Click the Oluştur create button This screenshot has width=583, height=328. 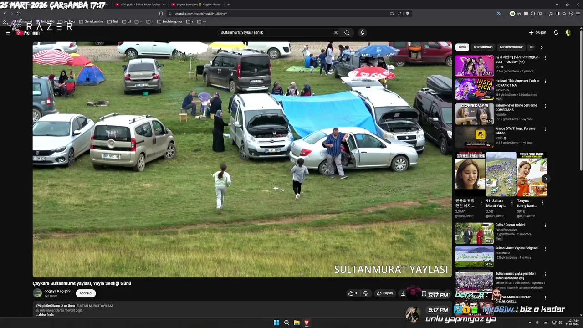point(537,32)
